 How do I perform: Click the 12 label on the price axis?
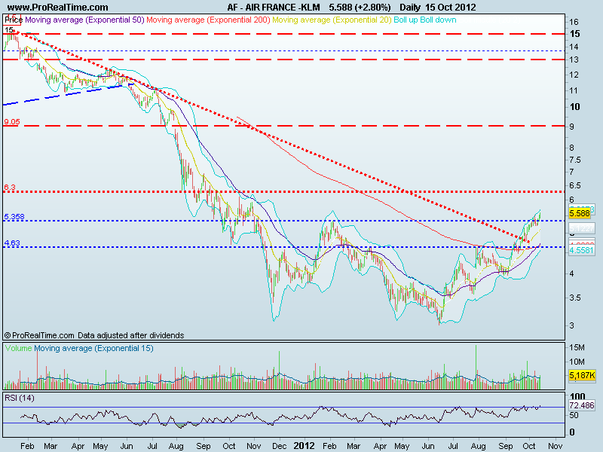tap(574, 75)
